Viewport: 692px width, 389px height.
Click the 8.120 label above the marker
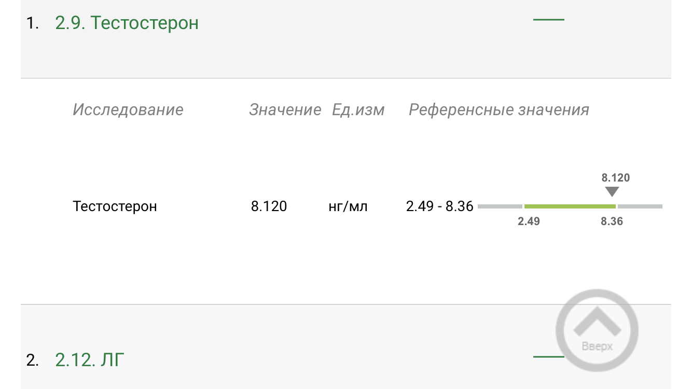pyautogui.click(x=615, y=178)
